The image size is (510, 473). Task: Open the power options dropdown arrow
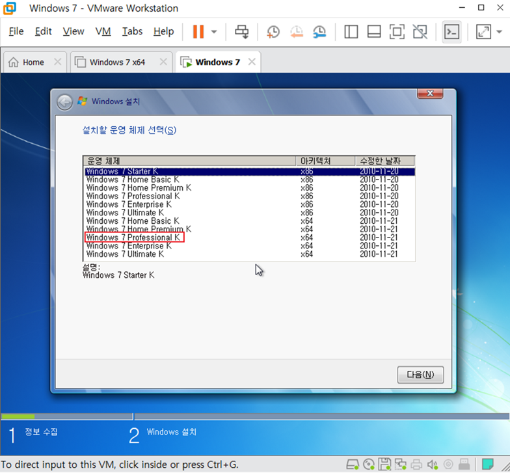point(214,32)
